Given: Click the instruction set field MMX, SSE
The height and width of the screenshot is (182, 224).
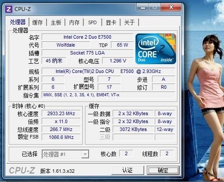Looking at the screenshot, I should [108, 95].
